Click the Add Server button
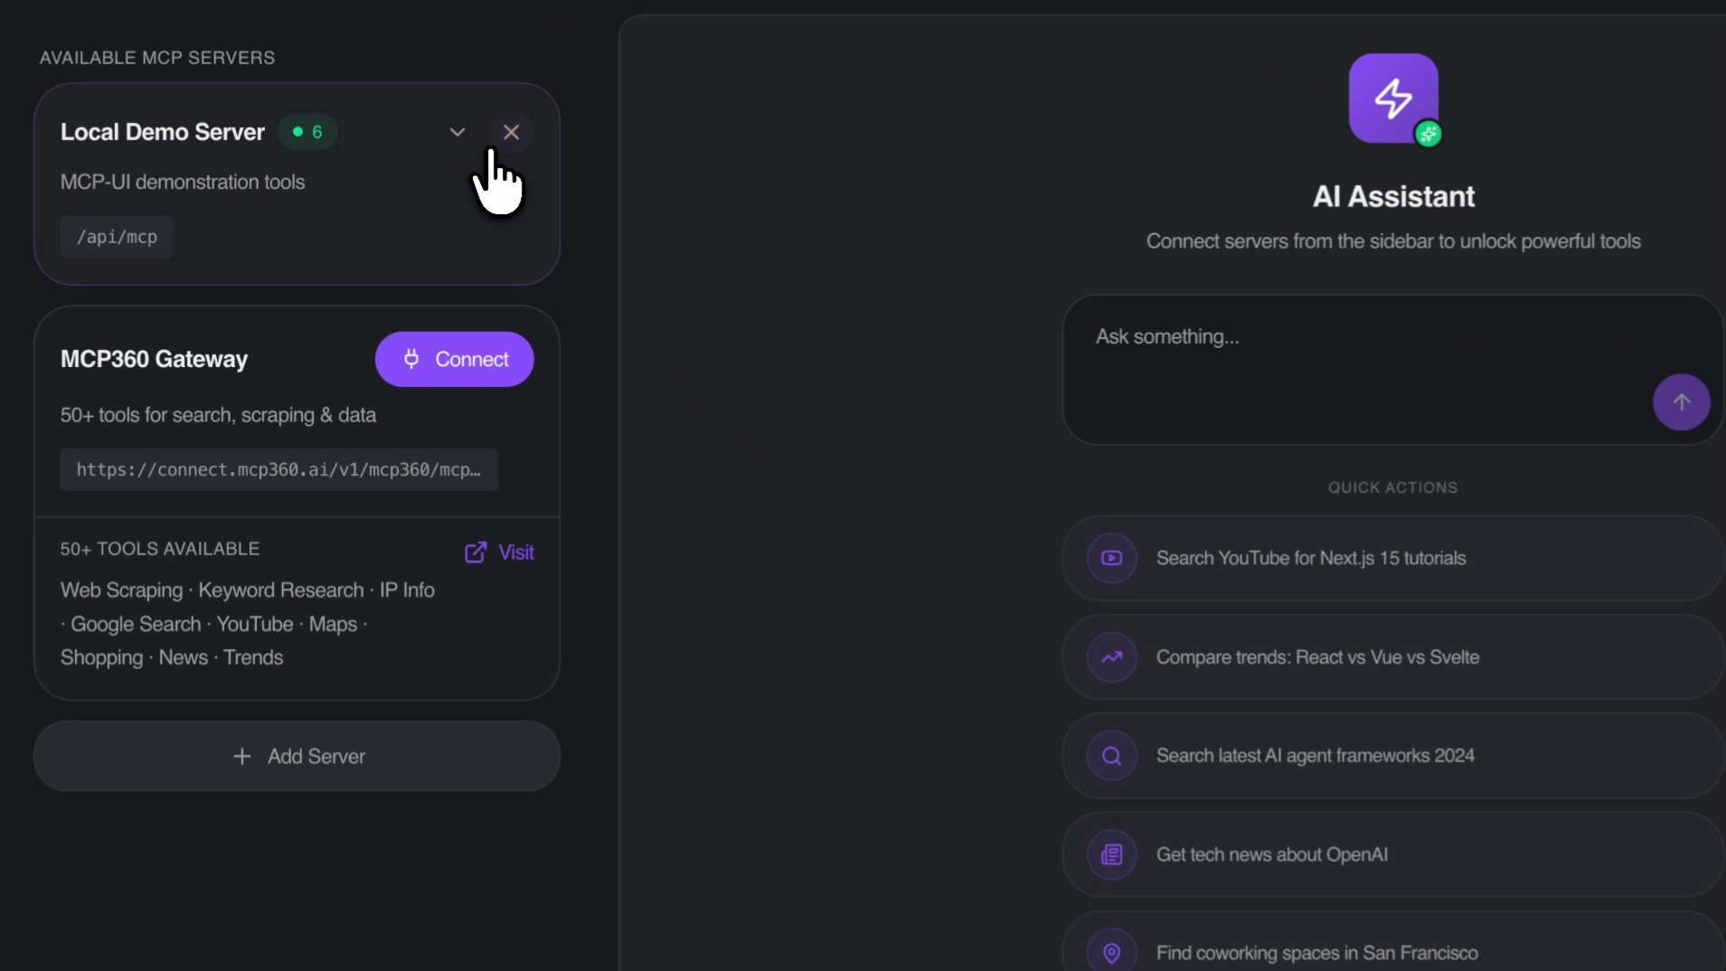1726x971 pixels. point(297,756)
